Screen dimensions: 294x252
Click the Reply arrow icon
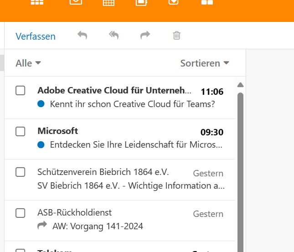[x=83, y=35]
